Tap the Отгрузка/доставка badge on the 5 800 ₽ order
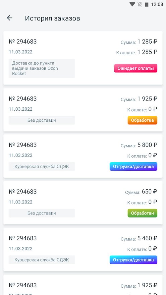Screen dimensions: 166x295 pos(133,167)
